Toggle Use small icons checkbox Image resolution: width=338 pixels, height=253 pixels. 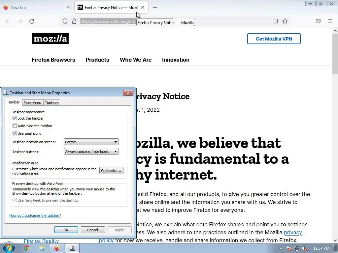tap(15, 133)
